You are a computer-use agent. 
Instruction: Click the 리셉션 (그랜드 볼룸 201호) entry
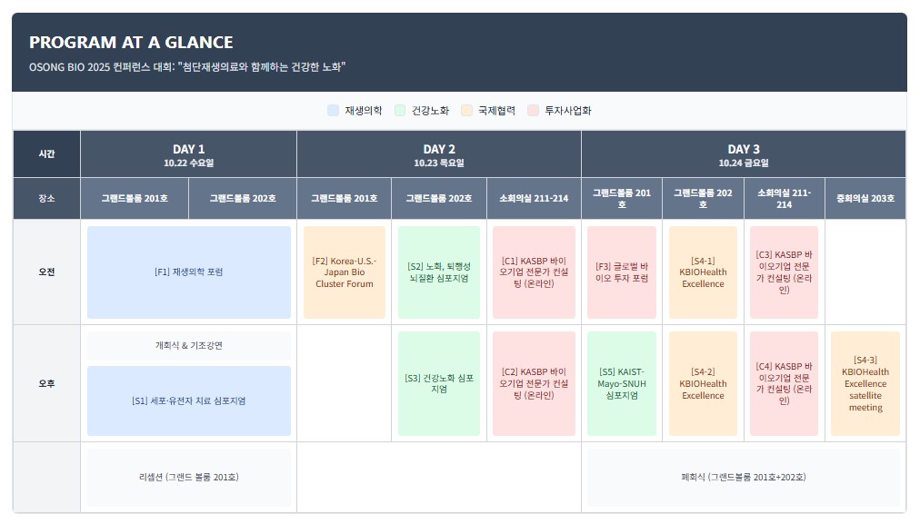(x=188, y=477)
